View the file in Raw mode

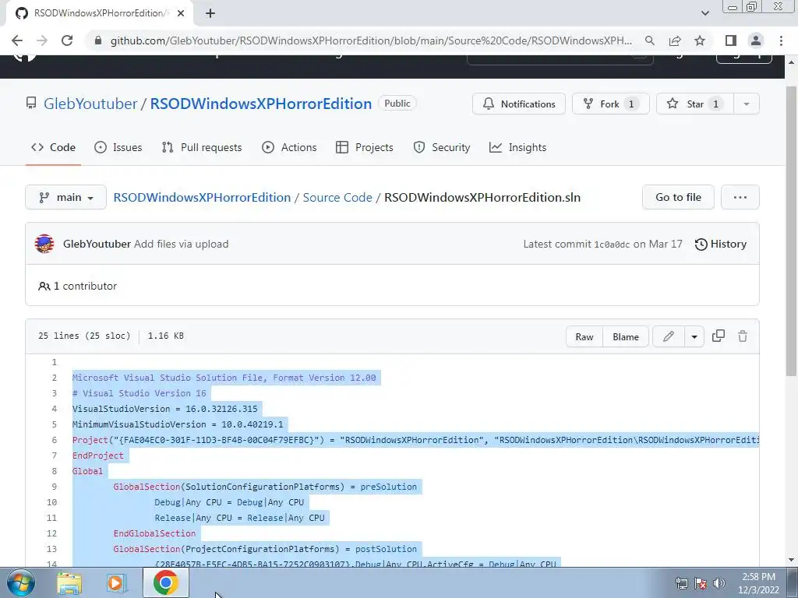[584, 336]
